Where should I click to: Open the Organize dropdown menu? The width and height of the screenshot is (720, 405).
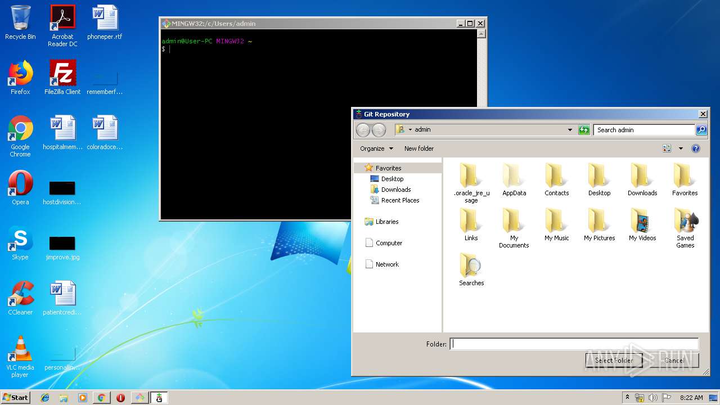coord(377,148)
